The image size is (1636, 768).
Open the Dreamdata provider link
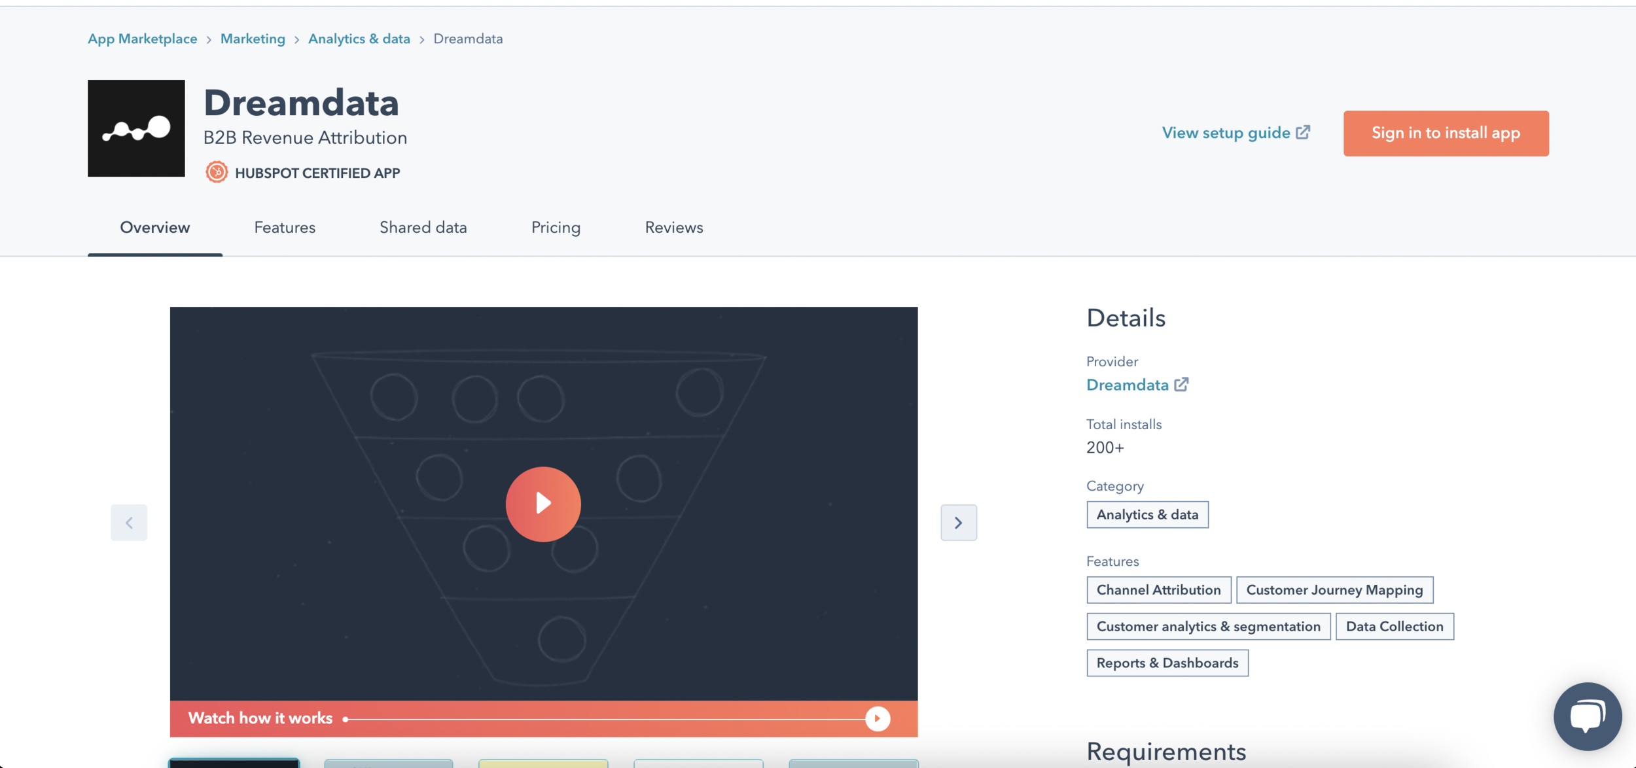(x=1128, y=385)
